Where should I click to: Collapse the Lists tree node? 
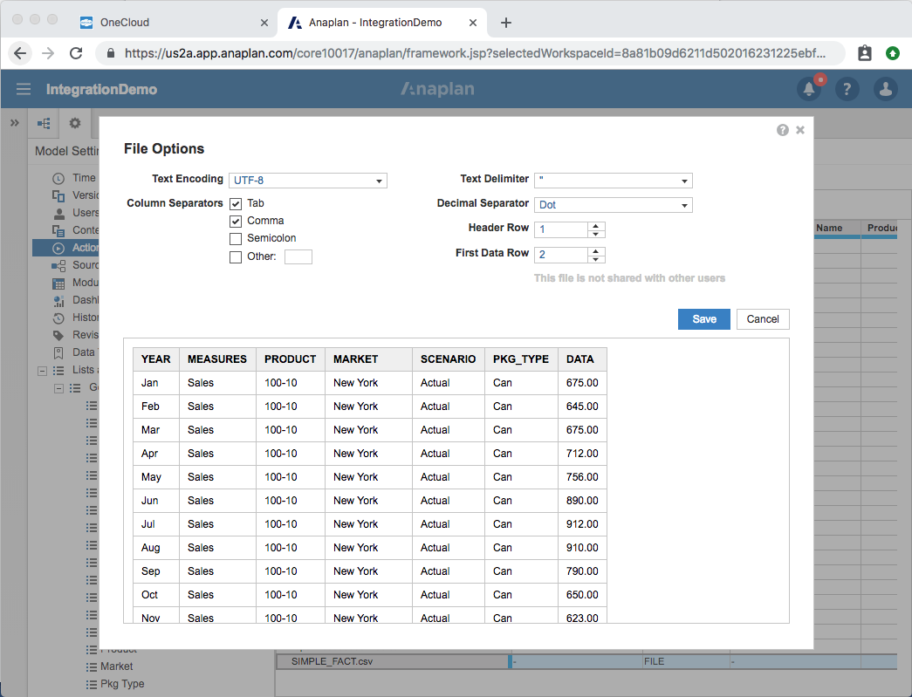(x=42, y=371)
